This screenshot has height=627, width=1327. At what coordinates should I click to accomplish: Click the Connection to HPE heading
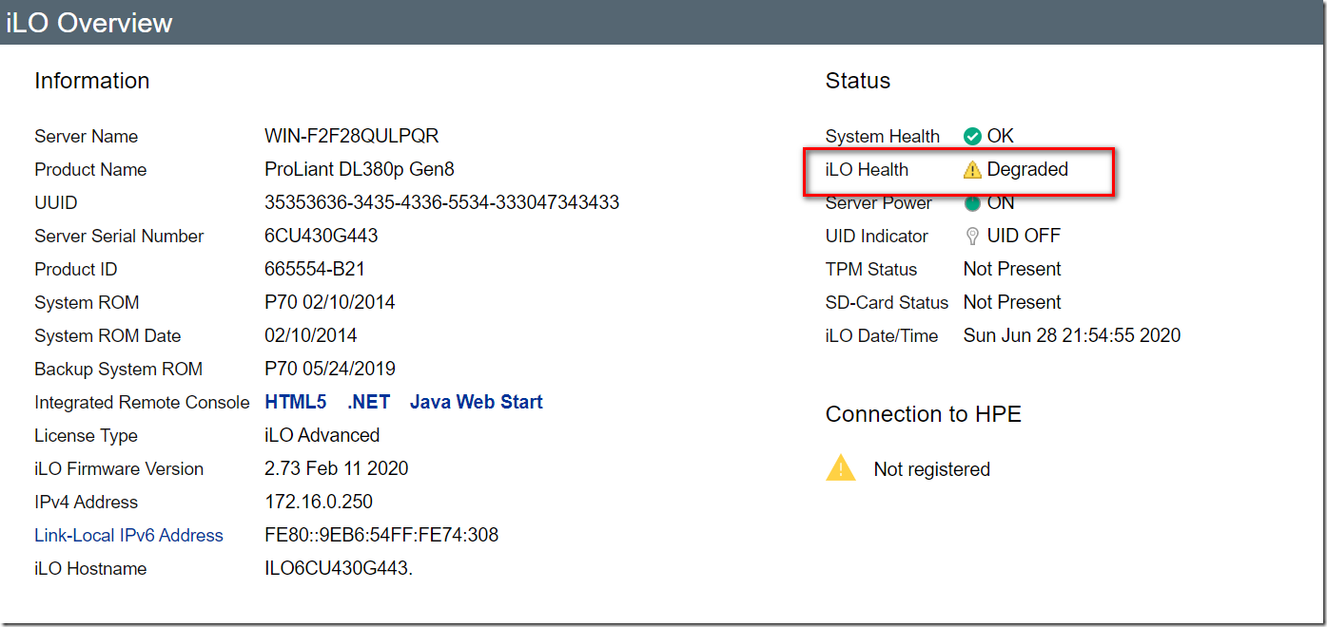click(924, 414)
